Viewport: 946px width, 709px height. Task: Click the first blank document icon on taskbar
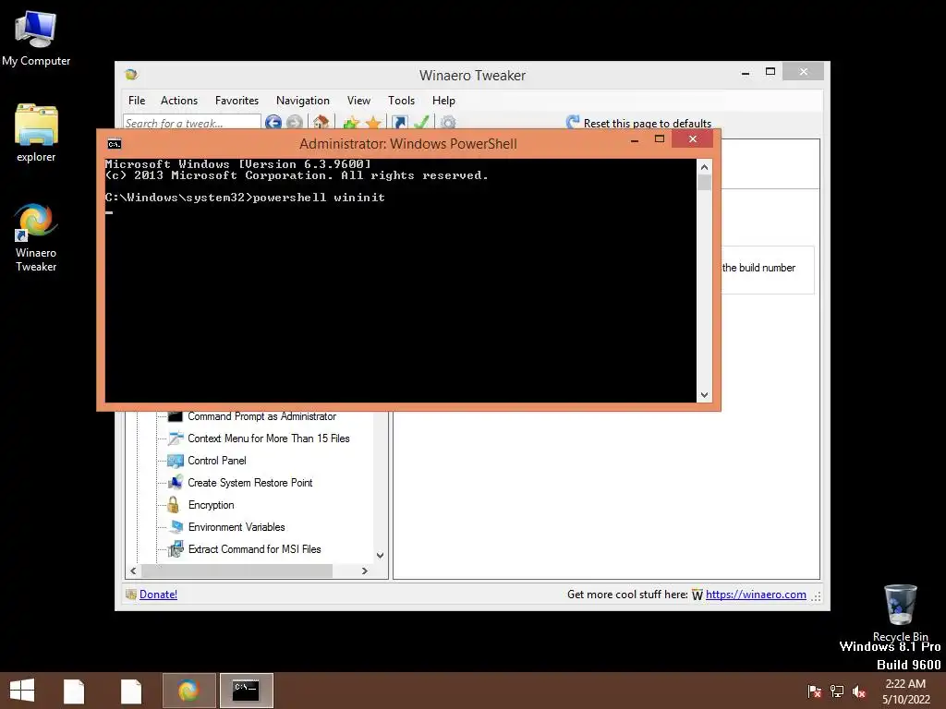tap(74, 691)
